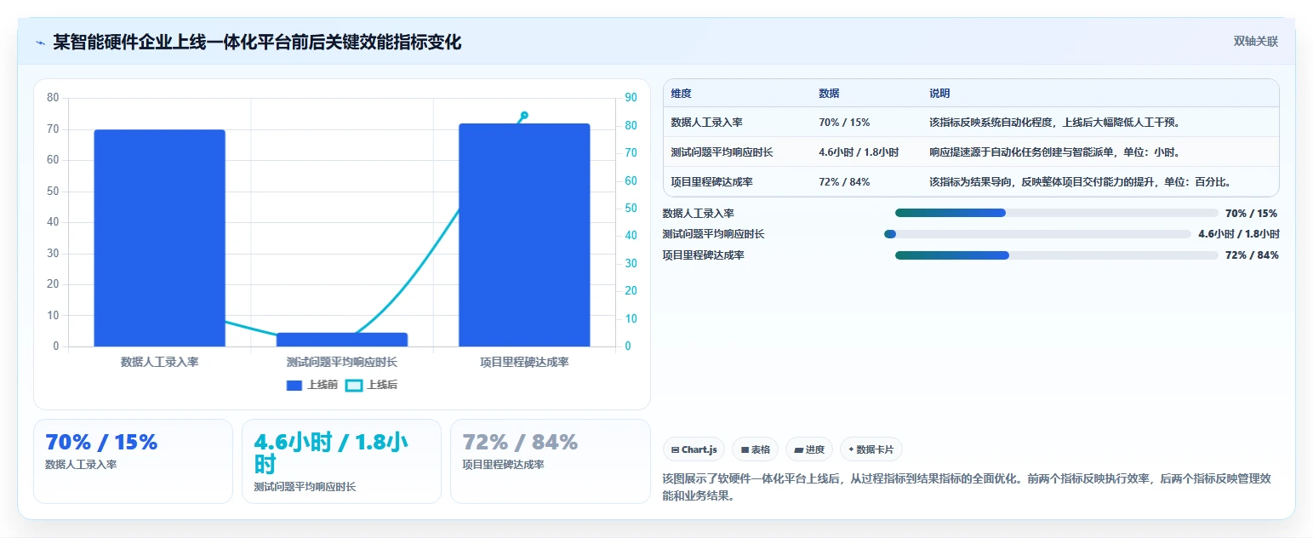Toggle the 上线后 legend entry
The height and width of the screenshot is (538, 1313).
(371, 385)
